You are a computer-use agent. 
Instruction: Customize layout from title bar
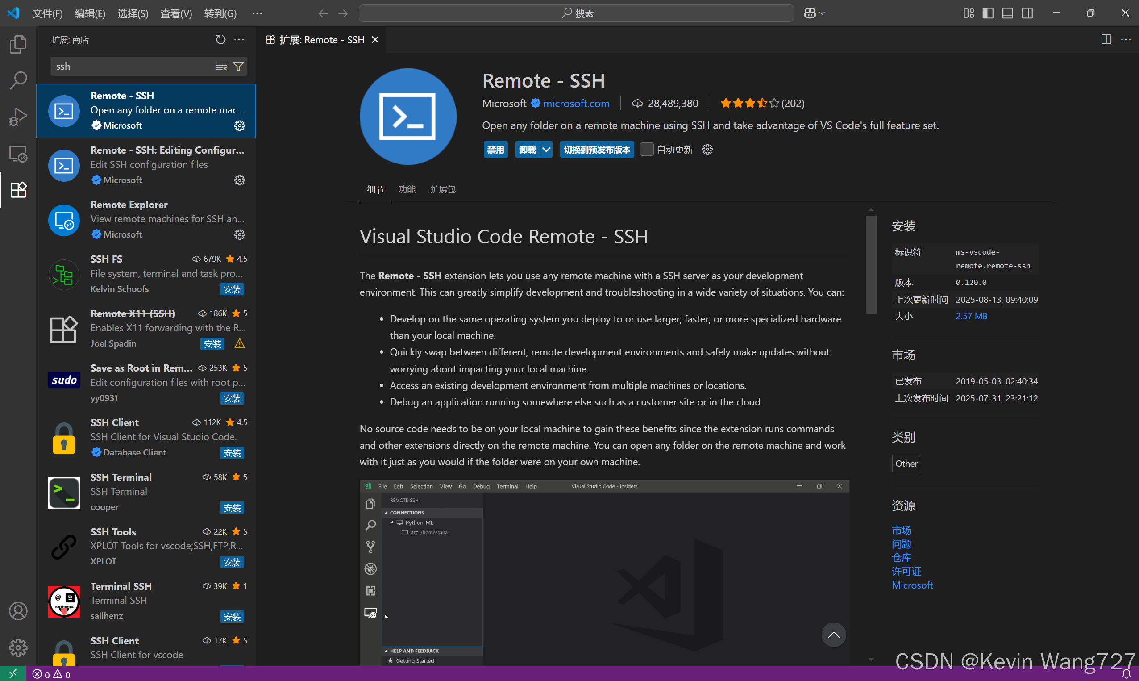point(969,13)
